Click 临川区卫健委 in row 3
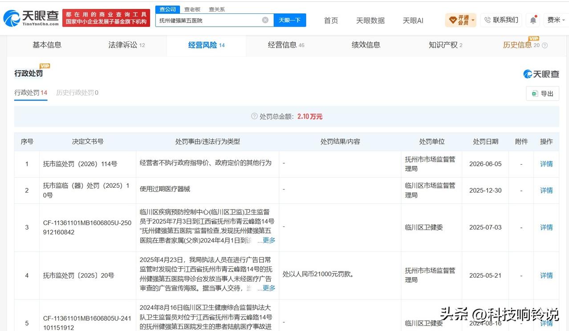569x331 pixels. pos(424,227)
